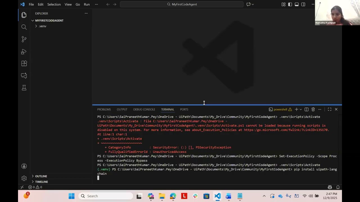
Task: Open the Copilot chat icon in title bar
Action: 248,4
